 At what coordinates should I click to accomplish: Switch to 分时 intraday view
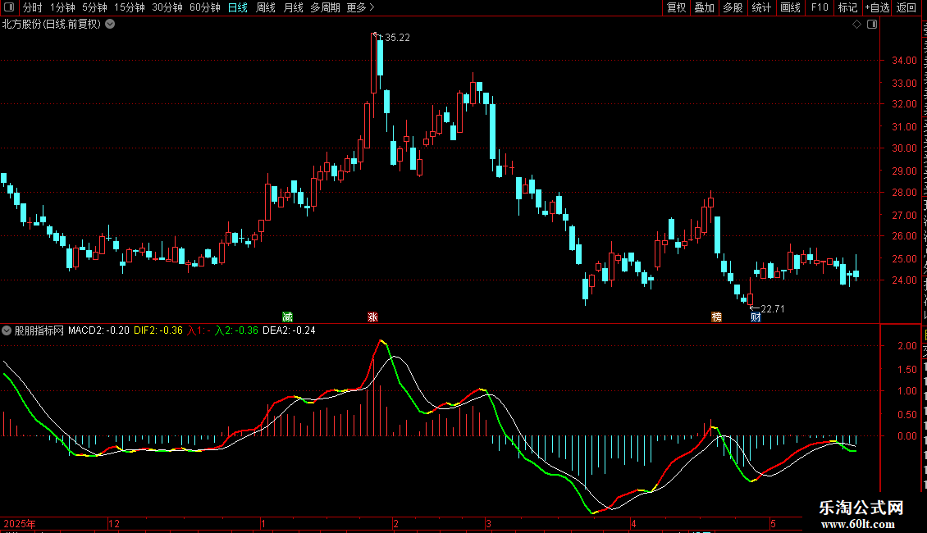click(x=33, y=7)
